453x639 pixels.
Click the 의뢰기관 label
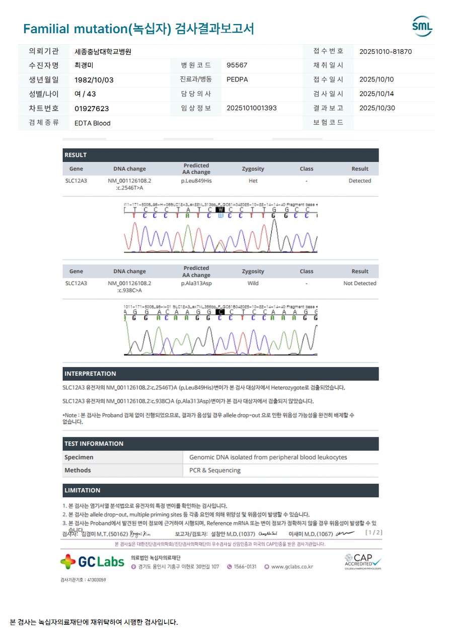(44, 51)
